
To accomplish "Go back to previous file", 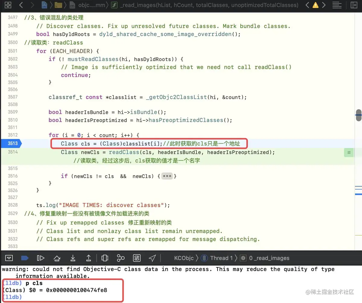I will [x=21, y=5].
